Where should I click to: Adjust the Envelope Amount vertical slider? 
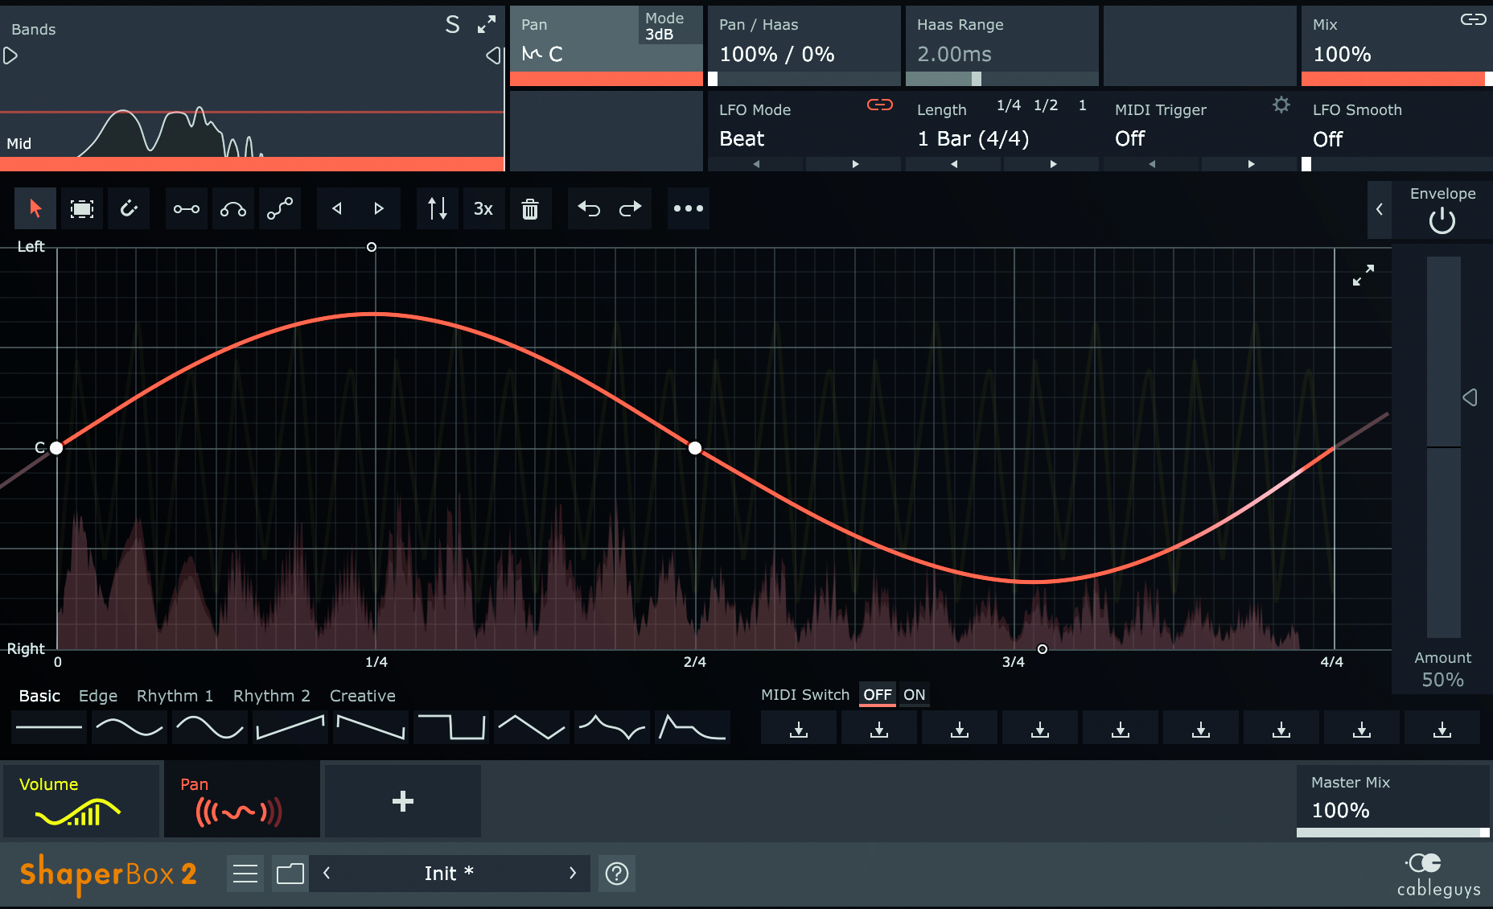(x=1444, y=447)
